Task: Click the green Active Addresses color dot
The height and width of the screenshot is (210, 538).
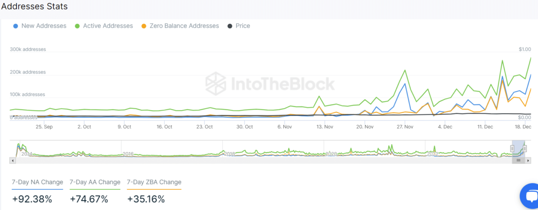Action: [78, 26]
